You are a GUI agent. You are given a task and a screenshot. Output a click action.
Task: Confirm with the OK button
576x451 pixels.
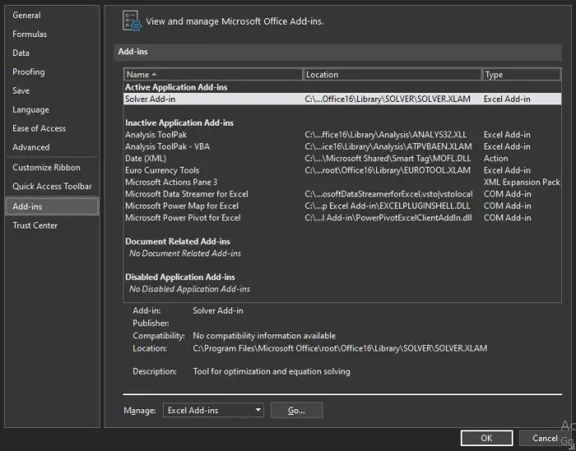coord(487,438)
